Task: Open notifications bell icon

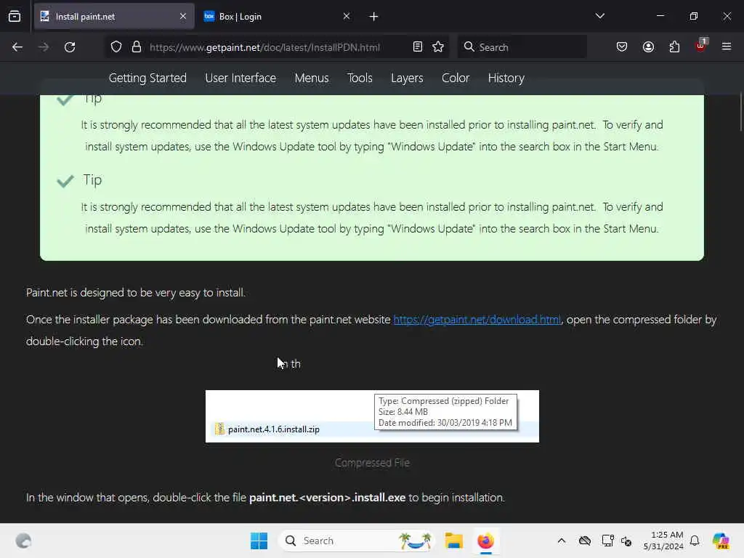Action: [695, 541]
